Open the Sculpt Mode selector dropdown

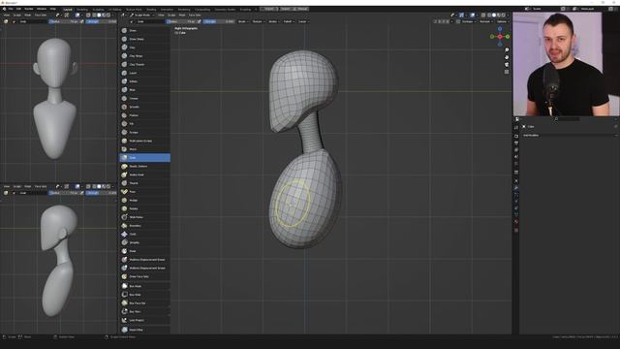142,16
